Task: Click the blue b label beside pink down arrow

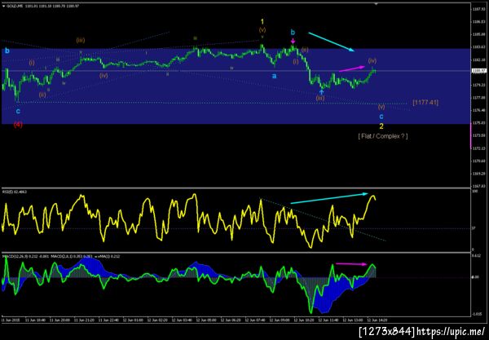Action: (293, 32)
